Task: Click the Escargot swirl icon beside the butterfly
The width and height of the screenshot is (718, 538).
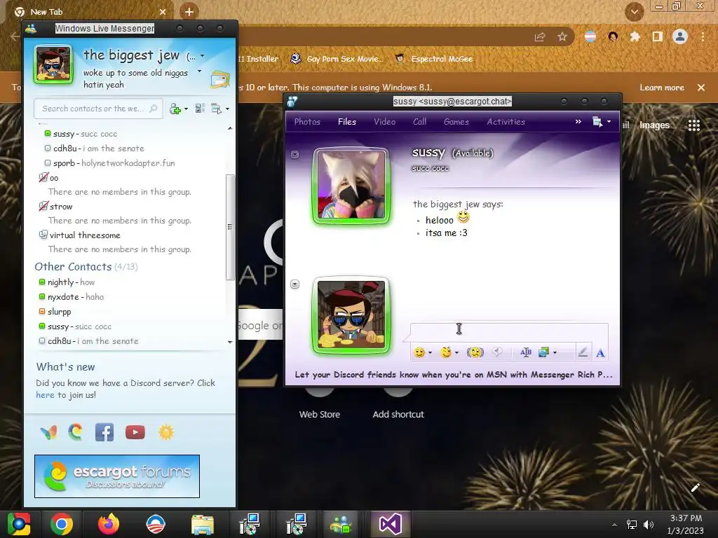Action: (76, 432)
